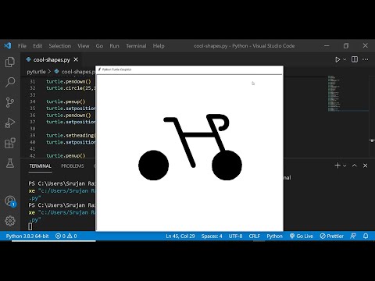Click the VS Code logo icon
Image resolution: width=375 pixels, height=281 pixels.
pyautogui.click(x=8, y=46)
